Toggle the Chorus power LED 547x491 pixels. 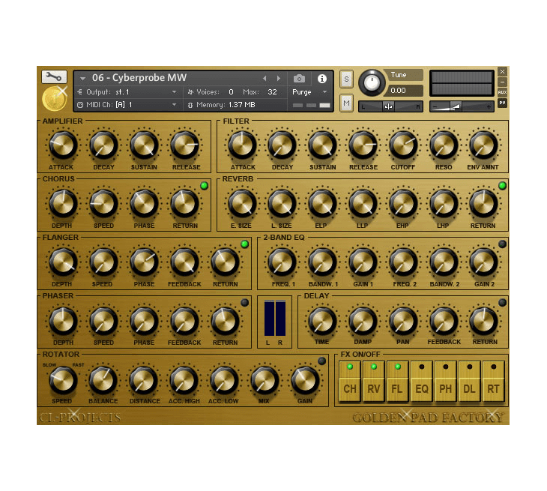[205, 186]
